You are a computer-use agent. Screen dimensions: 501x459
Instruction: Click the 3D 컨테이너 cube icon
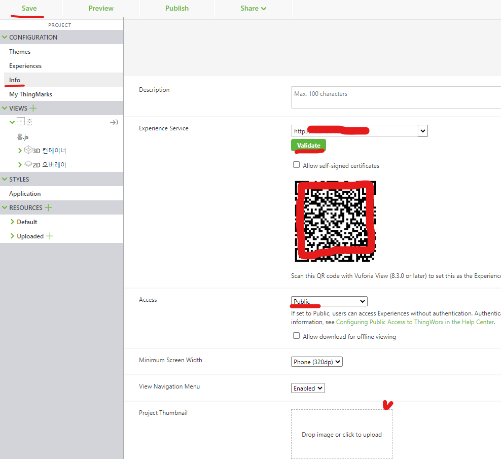[x=28, y=150]
